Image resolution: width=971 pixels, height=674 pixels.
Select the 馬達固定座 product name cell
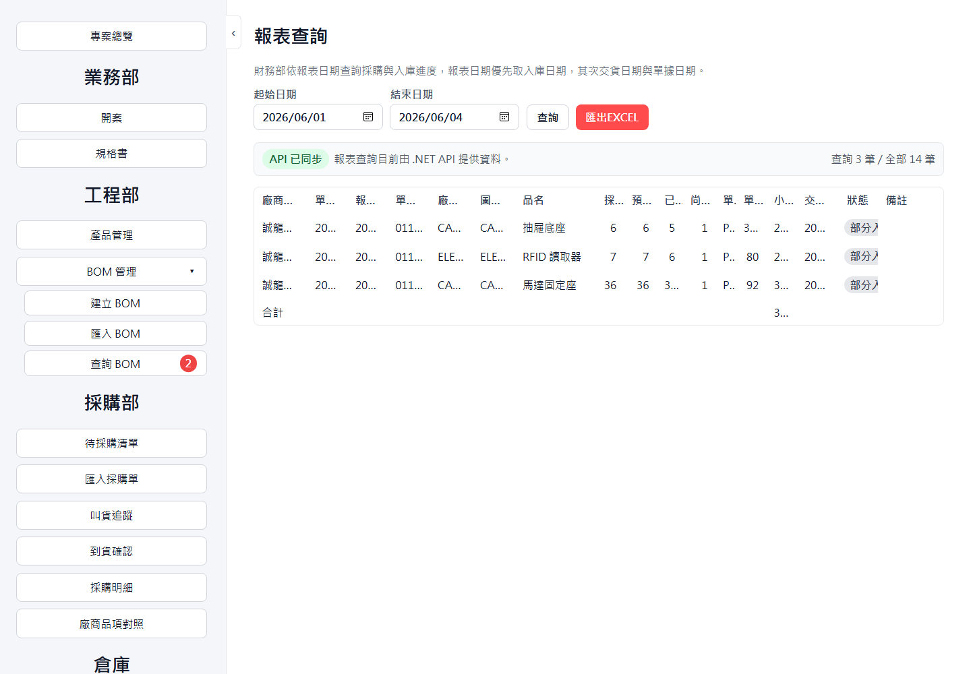pos(550,285)
